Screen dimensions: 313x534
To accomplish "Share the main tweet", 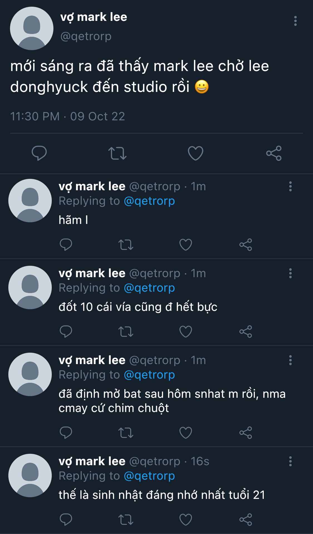I will [x=274, y=153].
